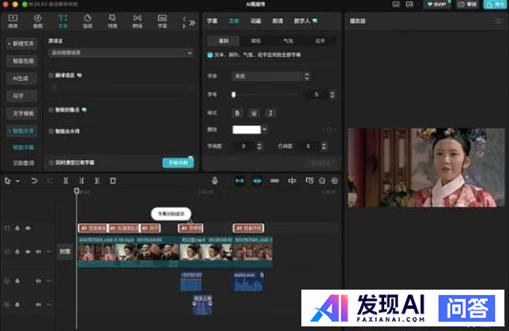Toggle the auto snap button
Screen dimensions: 509x331
point(257,180)
